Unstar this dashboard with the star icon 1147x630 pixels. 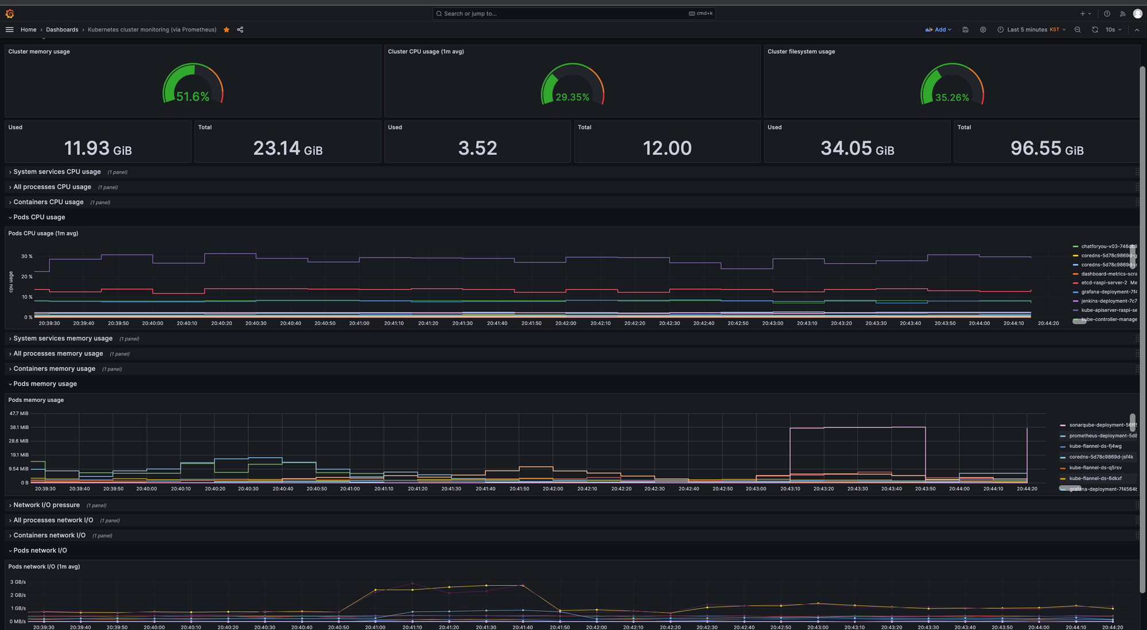[227, 30]
